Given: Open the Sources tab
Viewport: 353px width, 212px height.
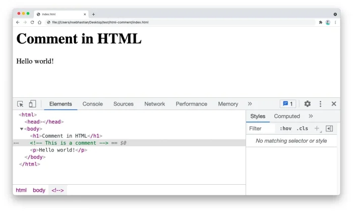Looking at the screenshot, I should 124,104.
